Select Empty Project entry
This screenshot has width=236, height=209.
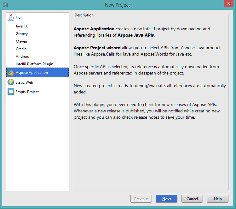tap(37, 92)
